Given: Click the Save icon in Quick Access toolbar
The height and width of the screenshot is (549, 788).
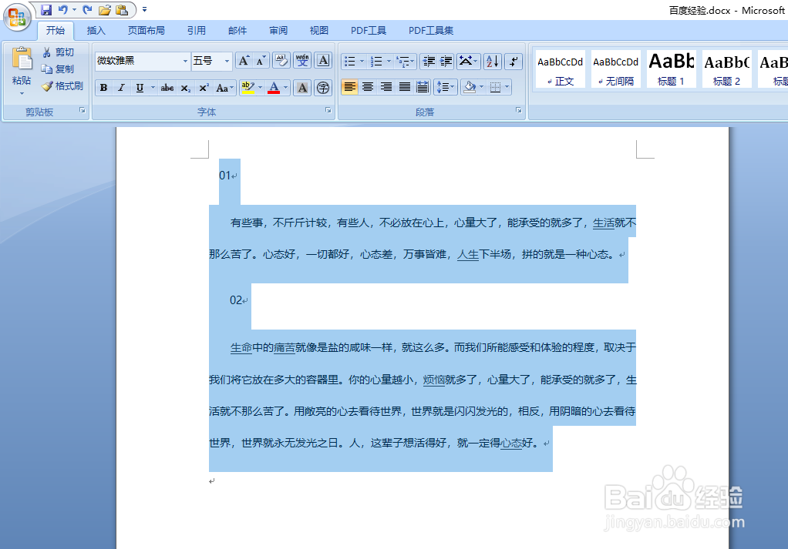Looking at the screenshot, I should (x=49, y=8).
